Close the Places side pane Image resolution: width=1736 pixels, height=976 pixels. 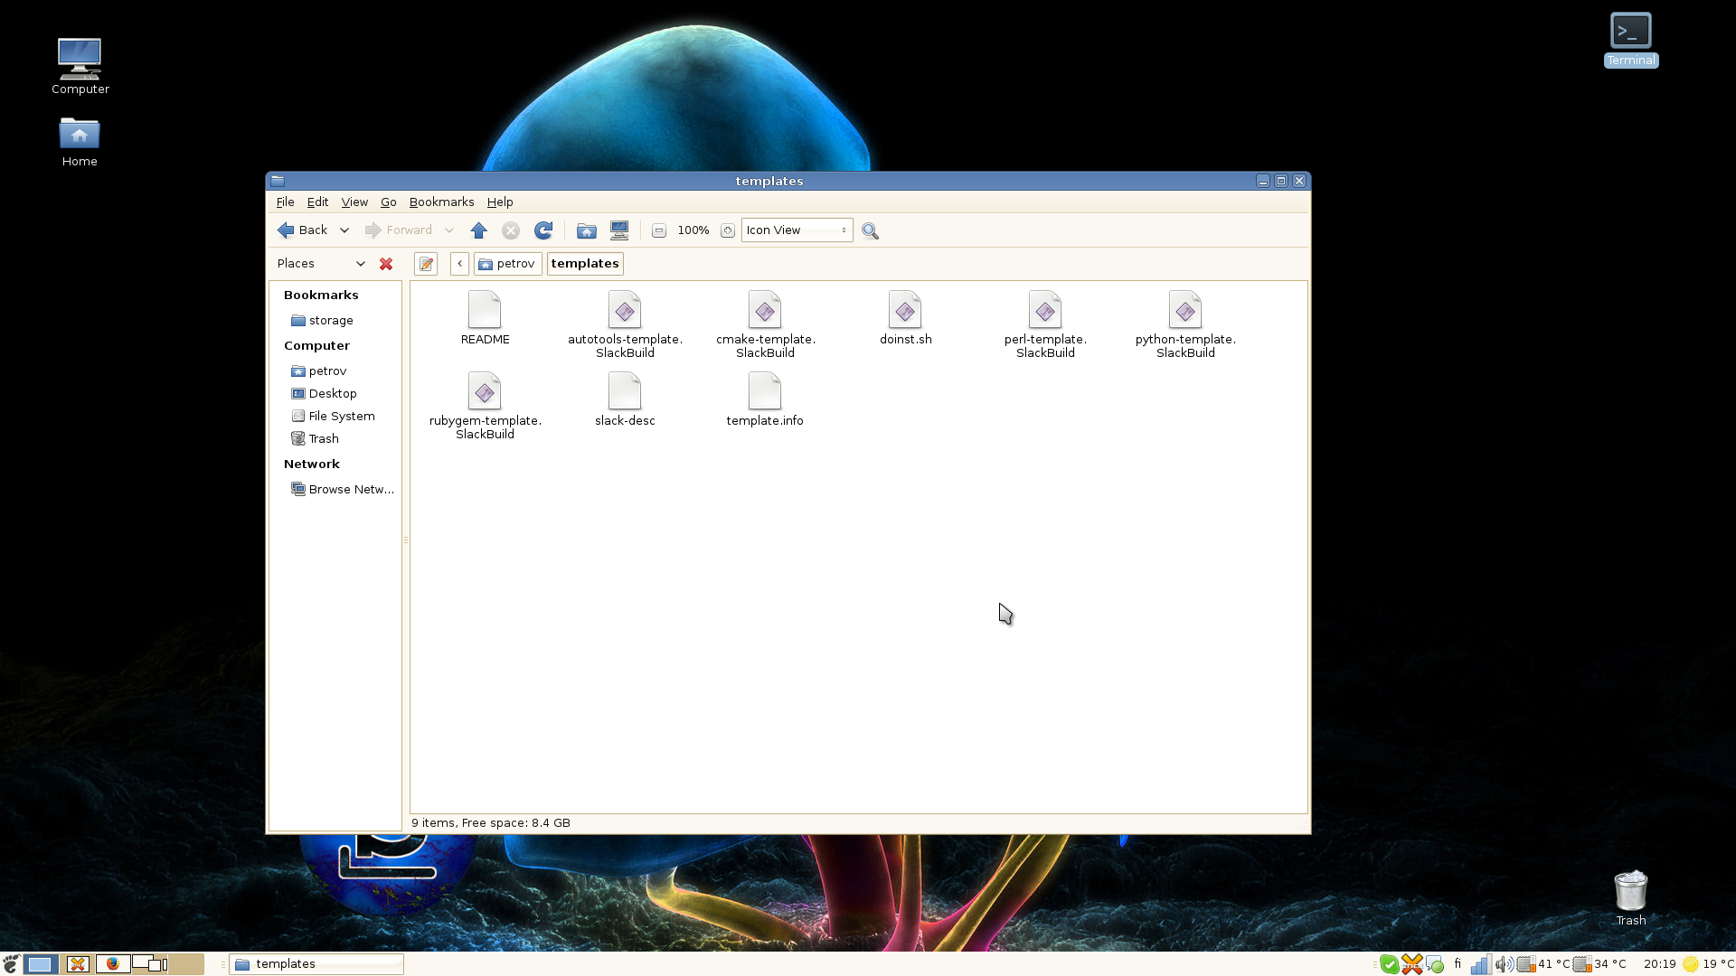(386, 264)
